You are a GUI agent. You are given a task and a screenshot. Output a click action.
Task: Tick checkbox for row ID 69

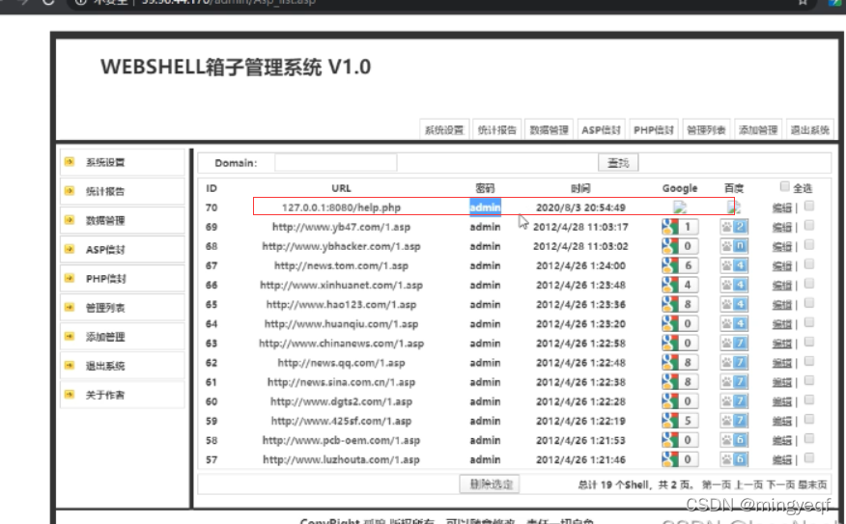pyautogui.click(x=809, y=226)
